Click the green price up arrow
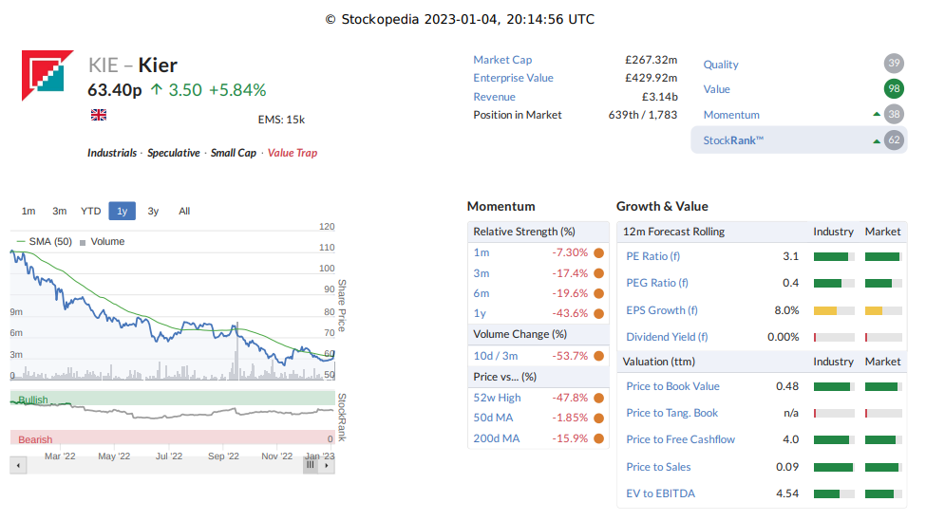This screenshot has height=521, width=926. pyautogui.click(x=156, y=90)
